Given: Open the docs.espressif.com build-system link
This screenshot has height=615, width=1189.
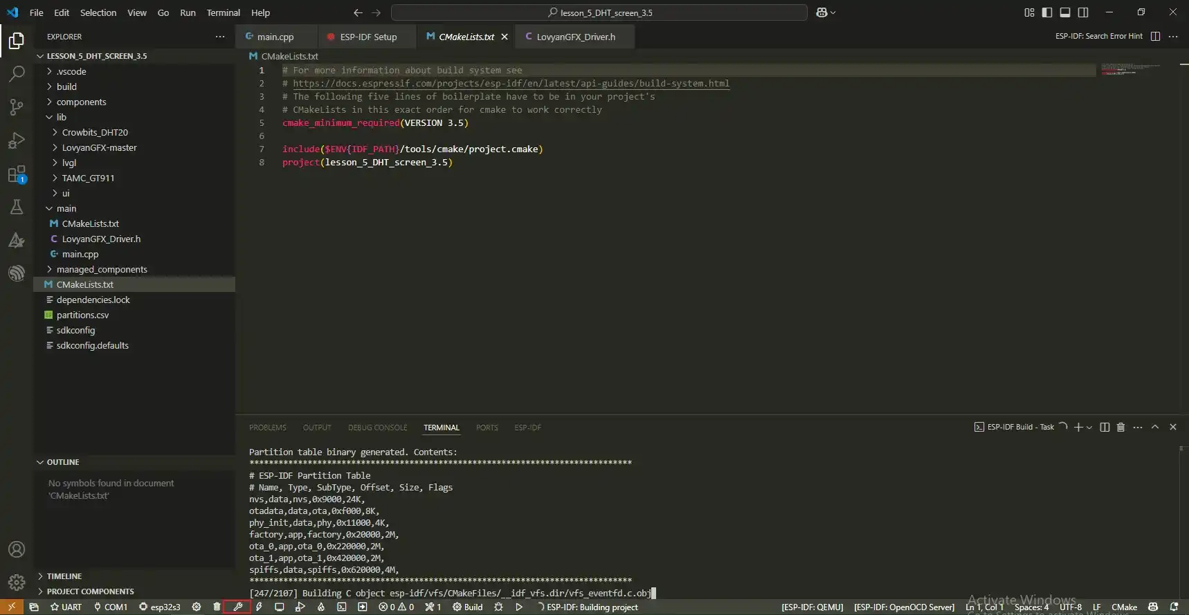Looking at the screenshot, I should [x=511, y=83].
